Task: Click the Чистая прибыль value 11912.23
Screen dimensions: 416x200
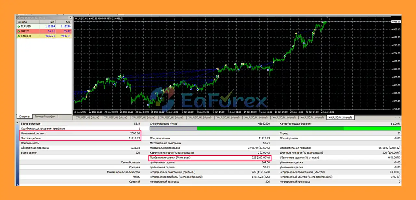Action: 134,138
